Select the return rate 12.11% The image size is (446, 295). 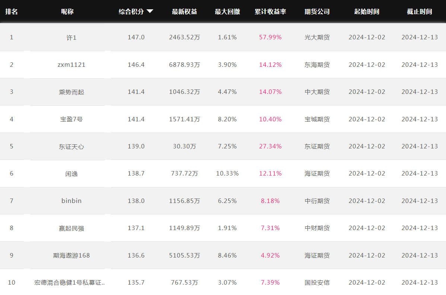[x=270, y=173]
